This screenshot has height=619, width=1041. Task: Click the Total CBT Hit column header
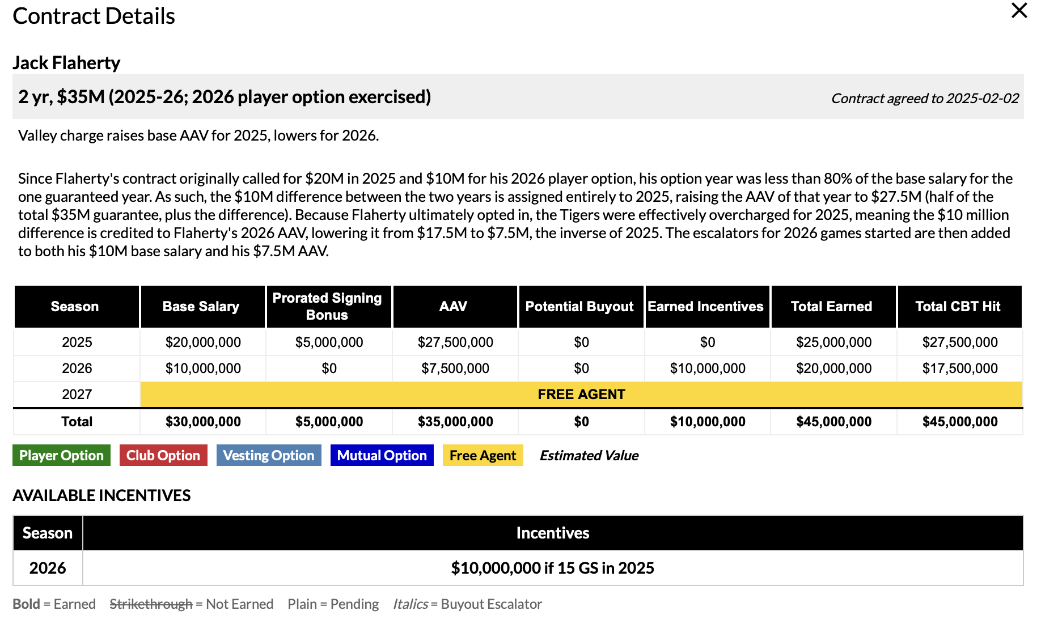(x=958, y=307)
